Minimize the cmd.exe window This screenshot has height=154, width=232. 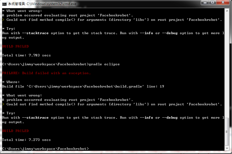[205, 3]
